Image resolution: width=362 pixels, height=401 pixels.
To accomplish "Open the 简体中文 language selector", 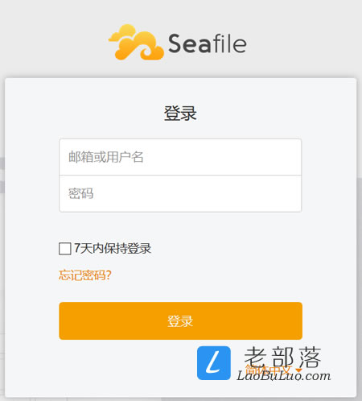I will click(268, 370).
